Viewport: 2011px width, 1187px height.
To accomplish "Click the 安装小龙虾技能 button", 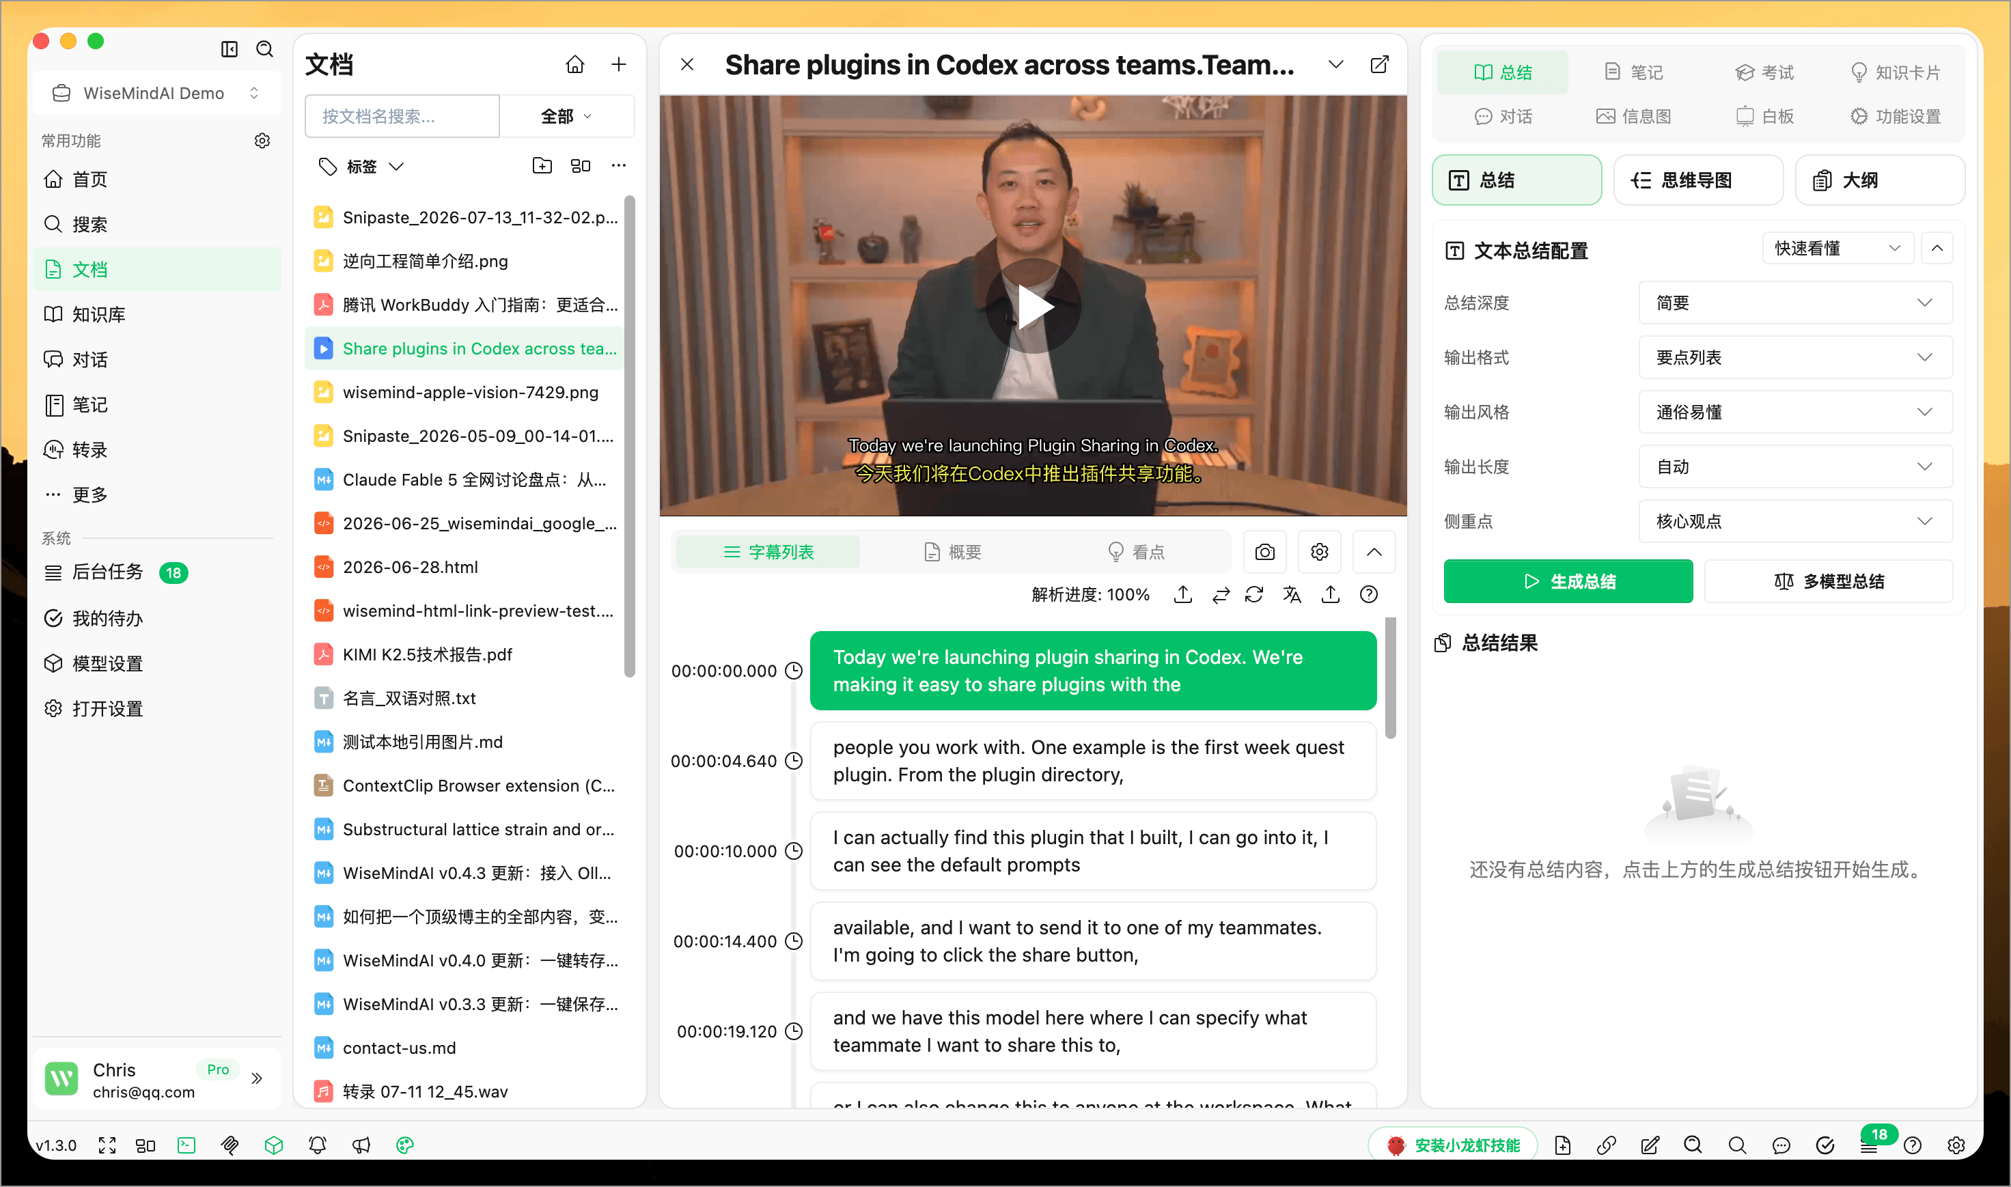I will (1453, 1145).
